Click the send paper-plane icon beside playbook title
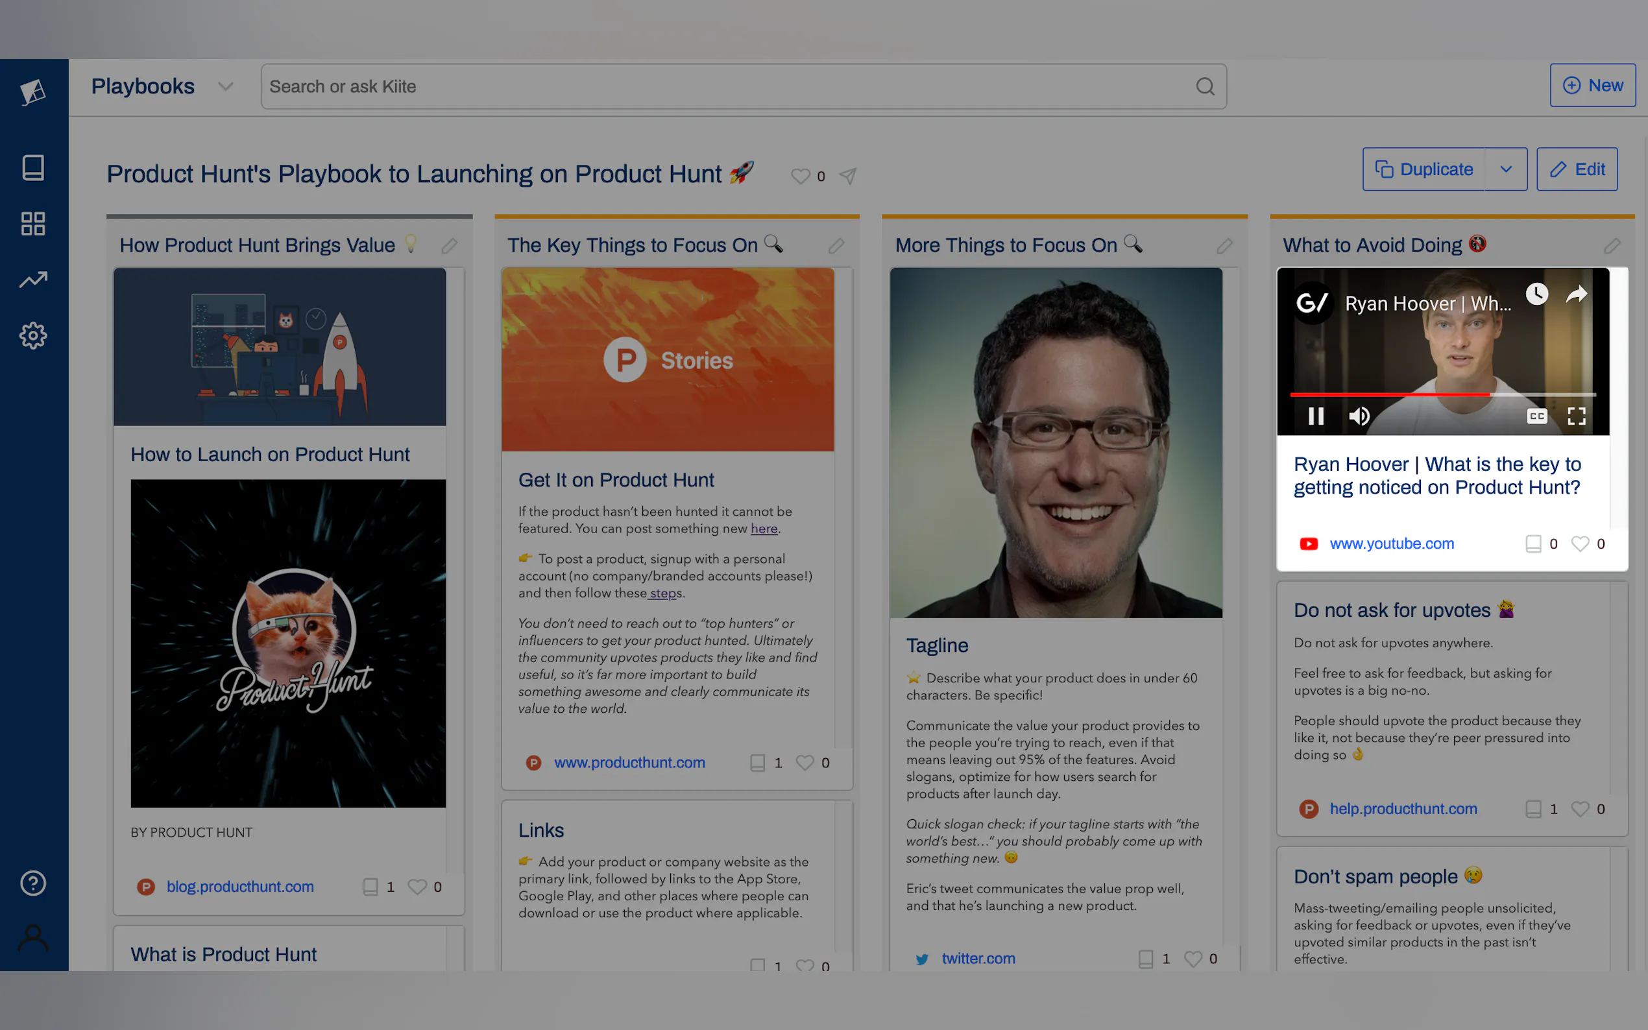The height and width of the screenshot is (1030, 1648). coord(847,176)
